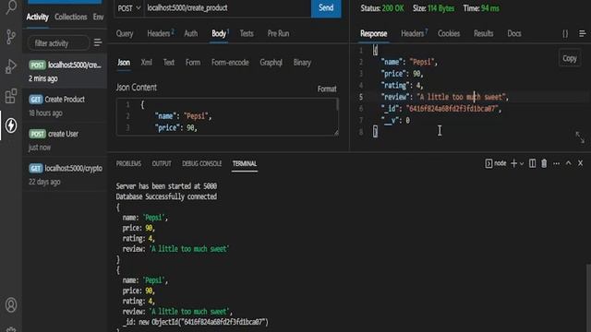
Task: Open the GET Create Product activity entry
Action: point(65,106)
